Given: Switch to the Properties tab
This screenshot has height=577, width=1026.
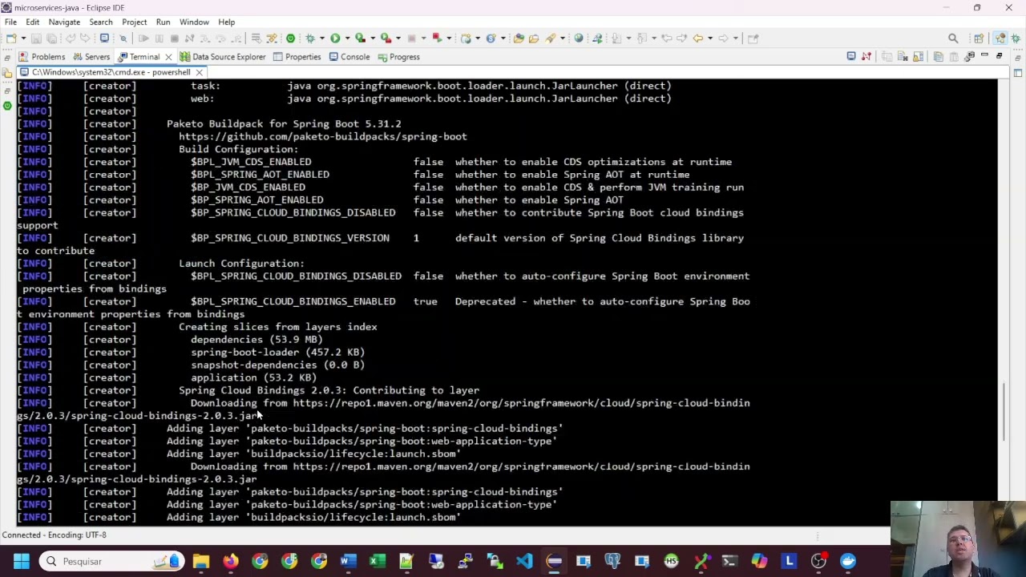Looking at the screenshot, I should pyautogui.click(x=297, y=57).
